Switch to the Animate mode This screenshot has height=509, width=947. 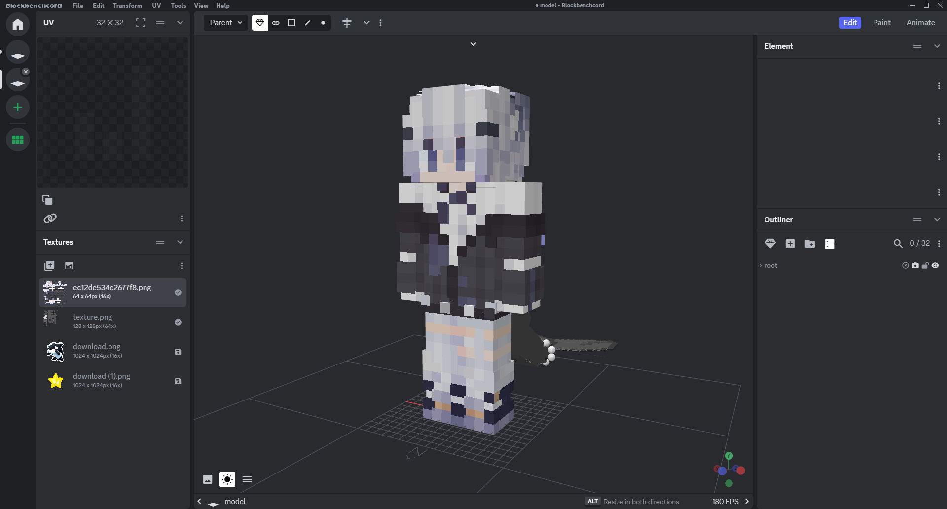pyautogui.click(x=920, y=23)
